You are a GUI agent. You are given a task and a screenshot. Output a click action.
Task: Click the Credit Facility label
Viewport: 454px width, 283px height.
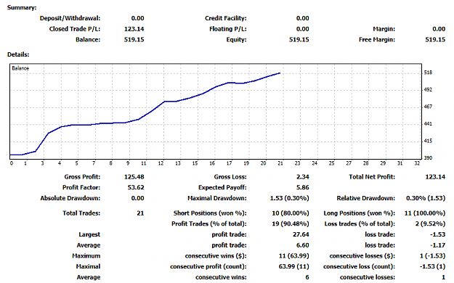point(226,18)
